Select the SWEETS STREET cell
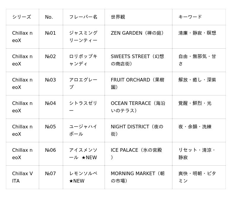The image size is (237, 198). [138, 60]
